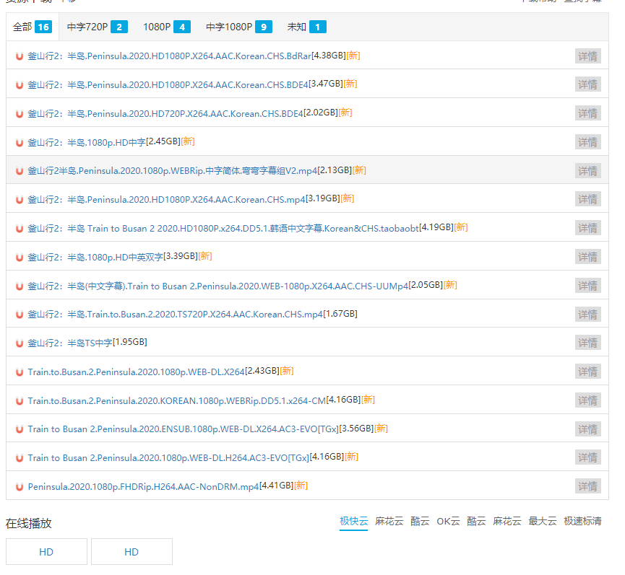Open 详情 for BDE4 3.47GB row
Image resolution: width=625 pixels, height=575 pixels.
coord(587,84)
